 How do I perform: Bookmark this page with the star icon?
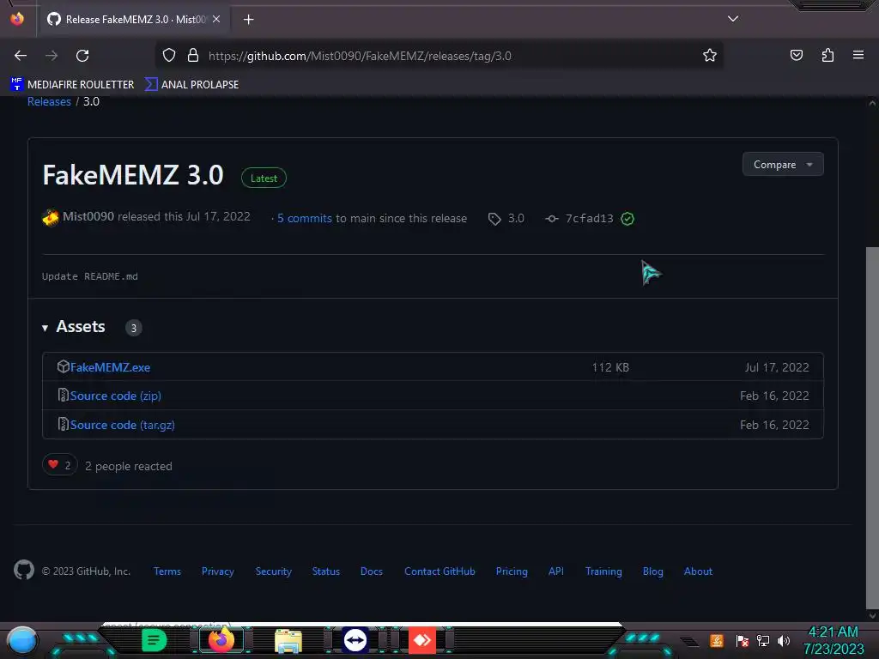[x=710, y=56]
